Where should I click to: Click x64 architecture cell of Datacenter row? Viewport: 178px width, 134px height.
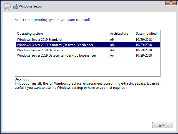click(112, 50)
